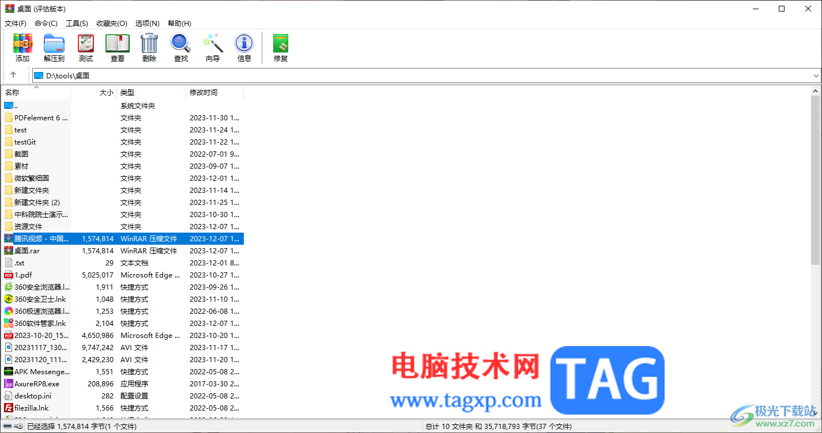Sort by 名称 column header
Image resolution: width=822 pixels, height=433 pixels.
(x=36, y=92)
